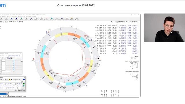Click the first step value field in dynamics panel

coord(3,60)
